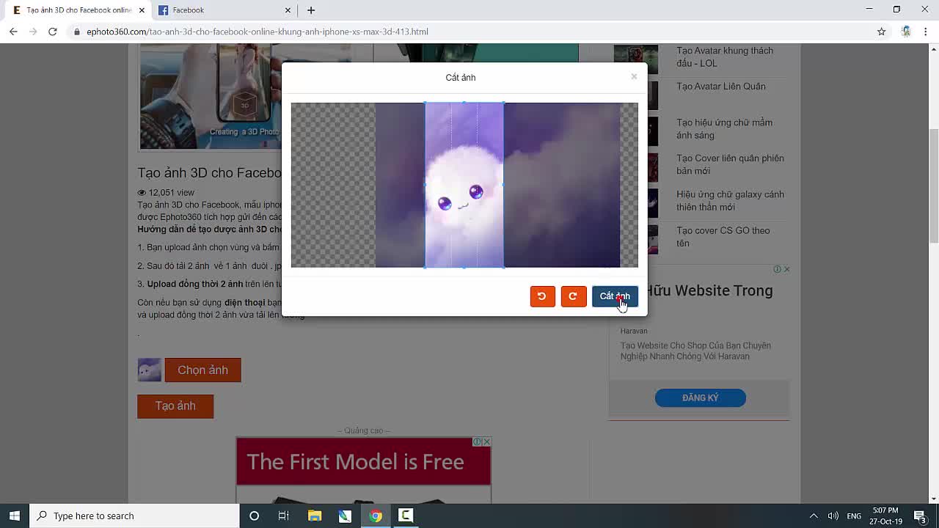Open Hiệu ứng chữ galaxy cánh thiên thần link
Viewport: 939px width, 528px height.
tap(730, 201)
